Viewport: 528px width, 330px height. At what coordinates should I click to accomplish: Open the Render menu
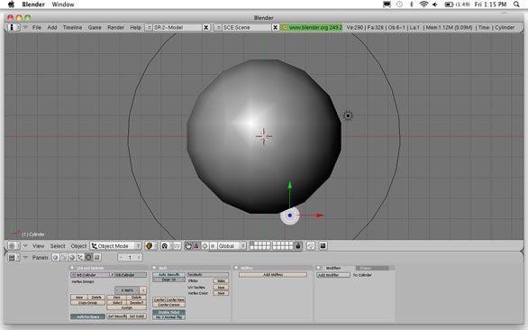(116, 27)
